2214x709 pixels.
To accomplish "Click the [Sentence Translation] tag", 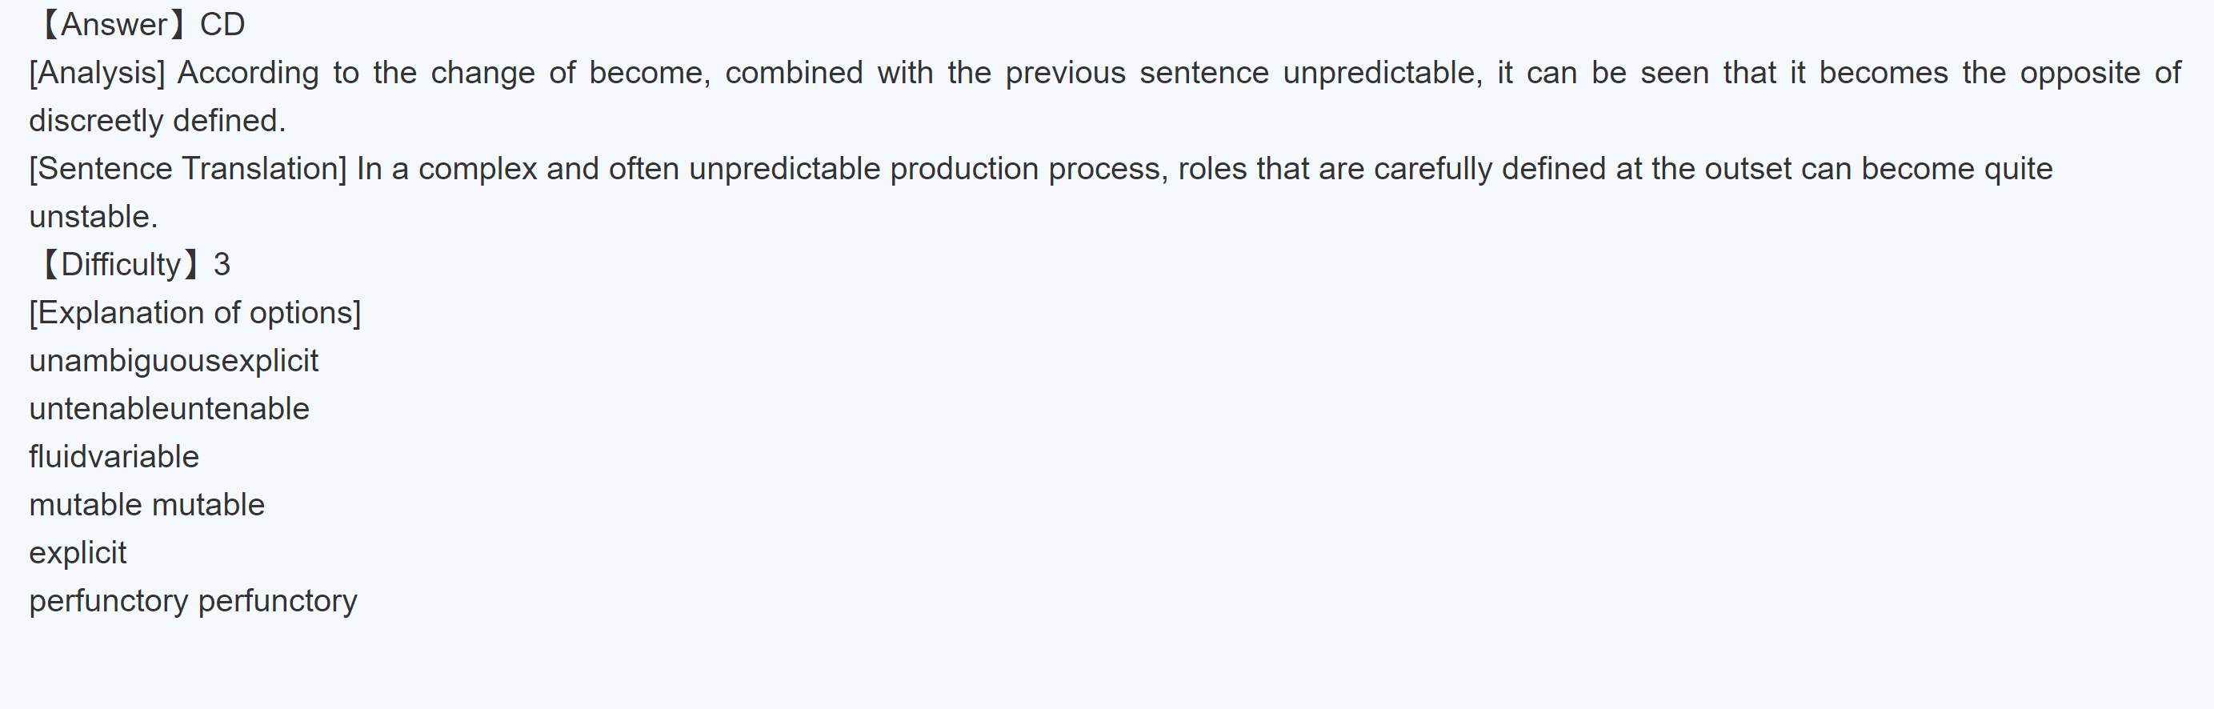I will pos(187,170).
